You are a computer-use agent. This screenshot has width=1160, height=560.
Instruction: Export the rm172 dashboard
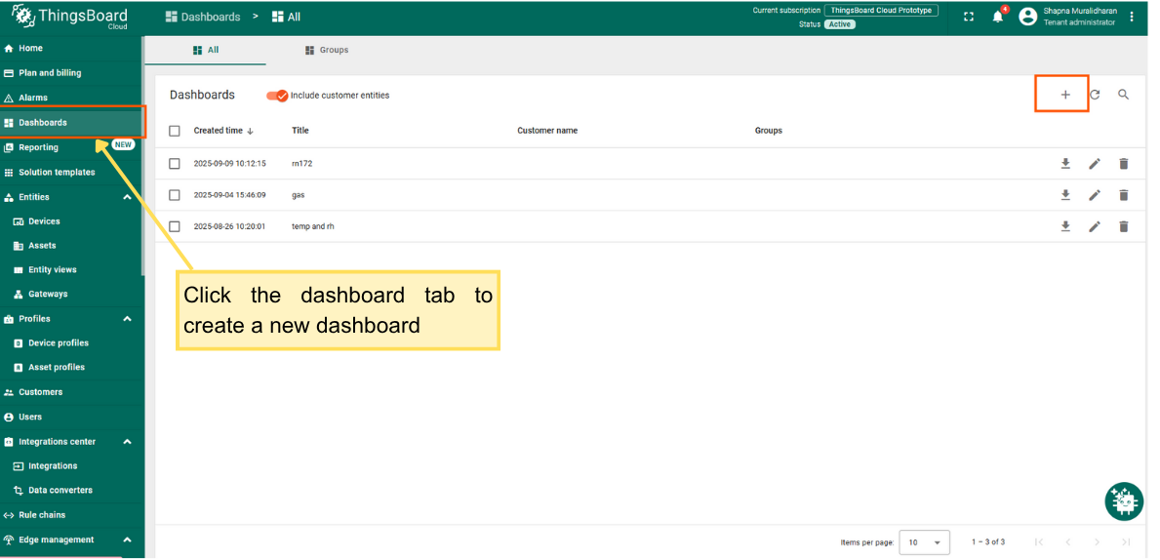pos(1065,164)
